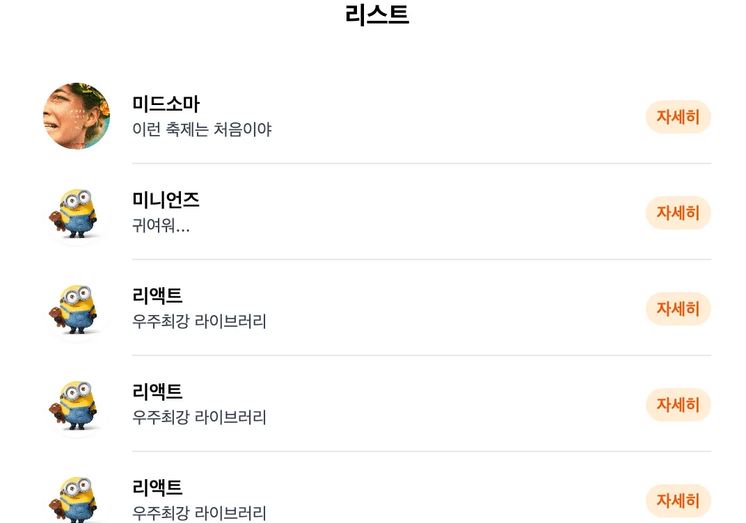This screenshot has height=523, width=746.
Task: Select the first 리액트 title
Action: tap(157, 296)
